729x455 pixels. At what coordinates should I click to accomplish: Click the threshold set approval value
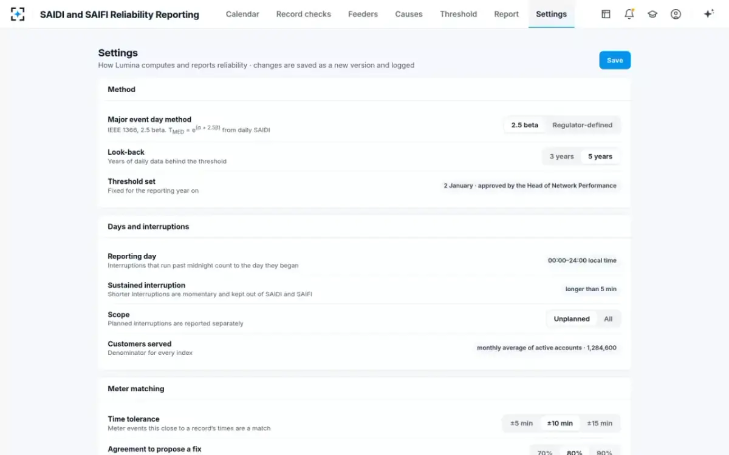[530, 186]
